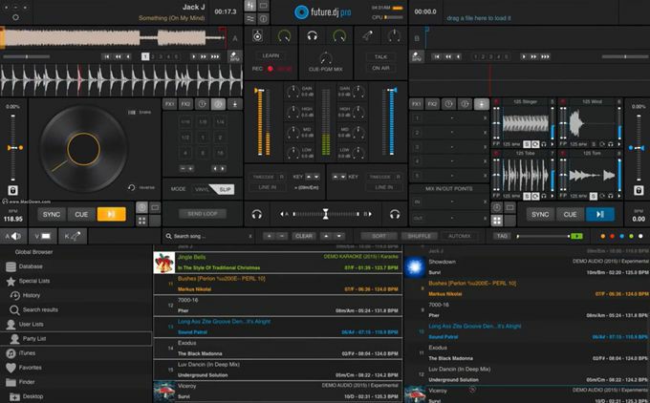Click the headphones icon in top mixer section
The image size is (650, 403).
[x=313, y=36]
